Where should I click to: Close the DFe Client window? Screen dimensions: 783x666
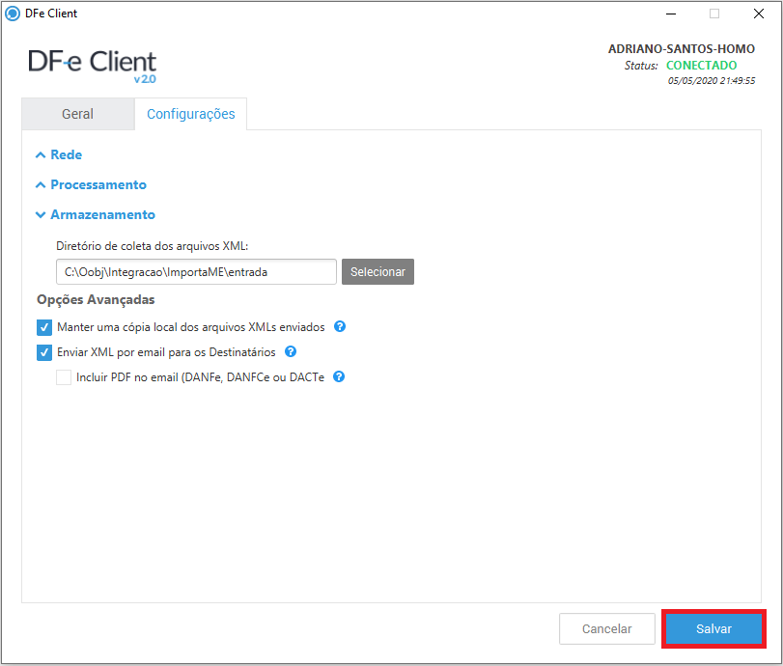(759, 14)
